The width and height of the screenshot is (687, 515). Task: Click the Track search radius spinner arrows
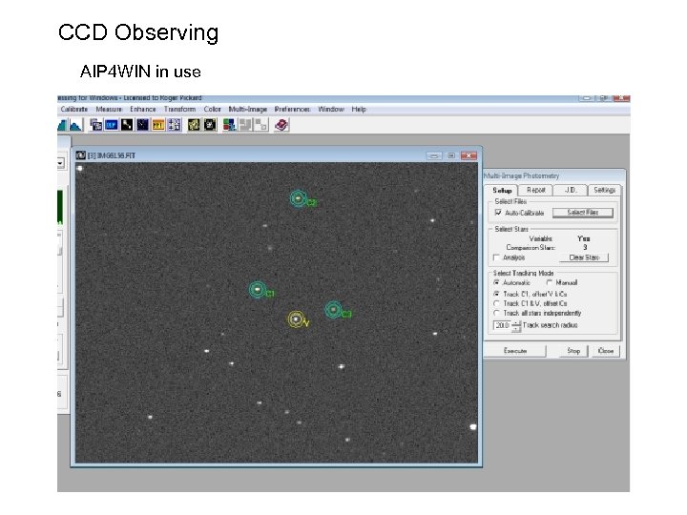coord(516,325)
